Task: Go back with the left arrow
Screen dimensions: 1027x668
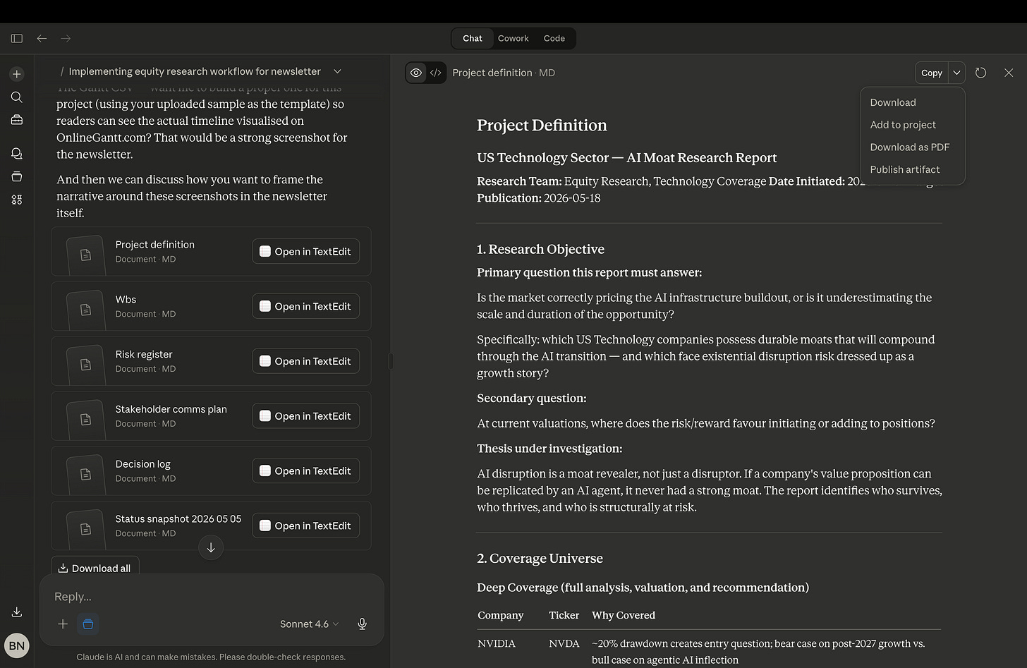Action: 42,38
